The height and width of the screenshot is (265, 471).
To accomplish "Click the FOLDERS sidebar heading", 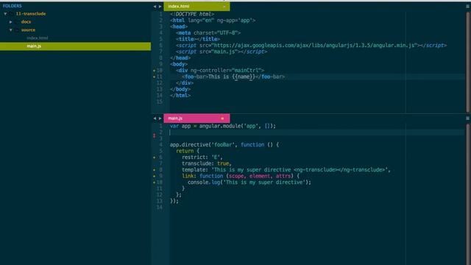I will click(13, 6).
